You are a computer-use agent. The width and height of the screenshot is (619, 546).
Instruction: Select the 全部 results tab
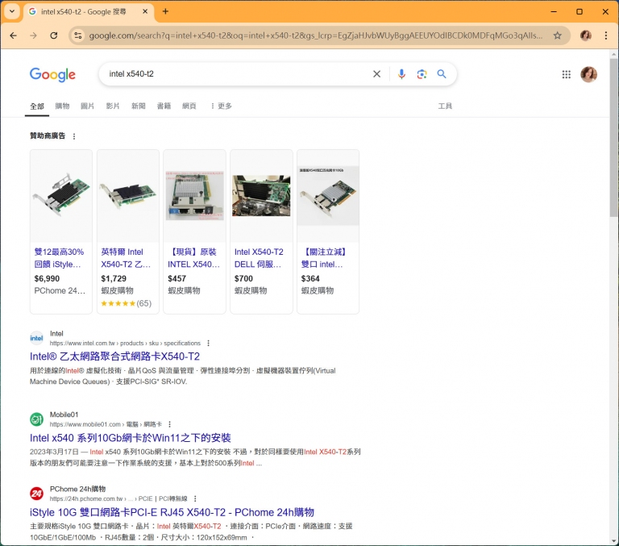pos(37,106)
